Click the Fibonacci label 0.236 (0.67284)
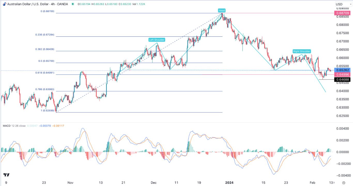 click(45, 35)
